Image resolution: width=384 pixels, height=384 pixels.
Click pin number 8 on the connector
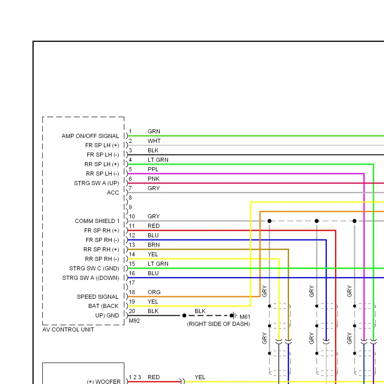130,198
